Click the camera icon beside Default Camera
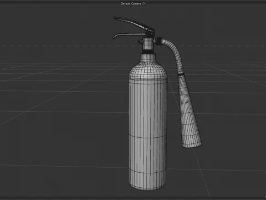Viewport: 266px width, 200px height. pyautogui.click(x=144, y=3)
